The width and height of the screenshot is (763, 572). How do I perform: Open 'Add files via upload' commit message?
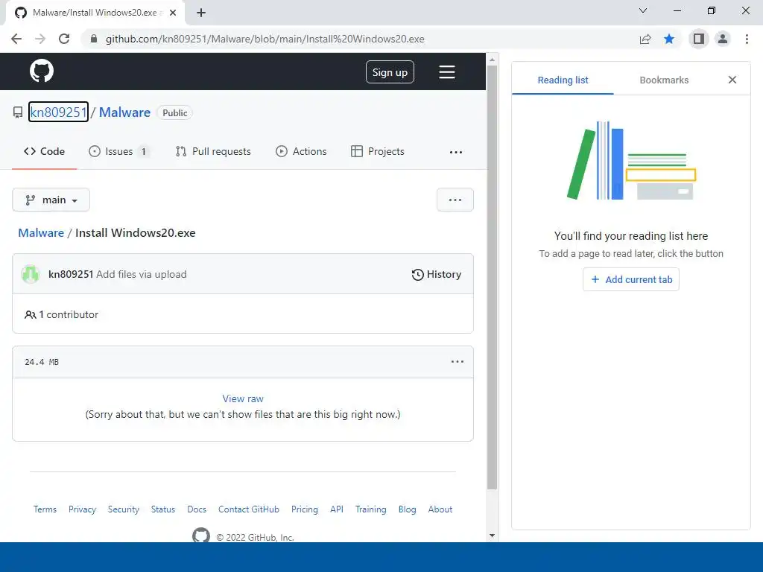142,274
